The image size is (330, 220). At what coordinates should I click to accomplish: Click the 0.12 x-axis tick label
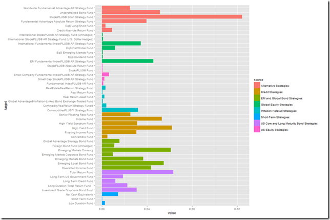[237, 209]
